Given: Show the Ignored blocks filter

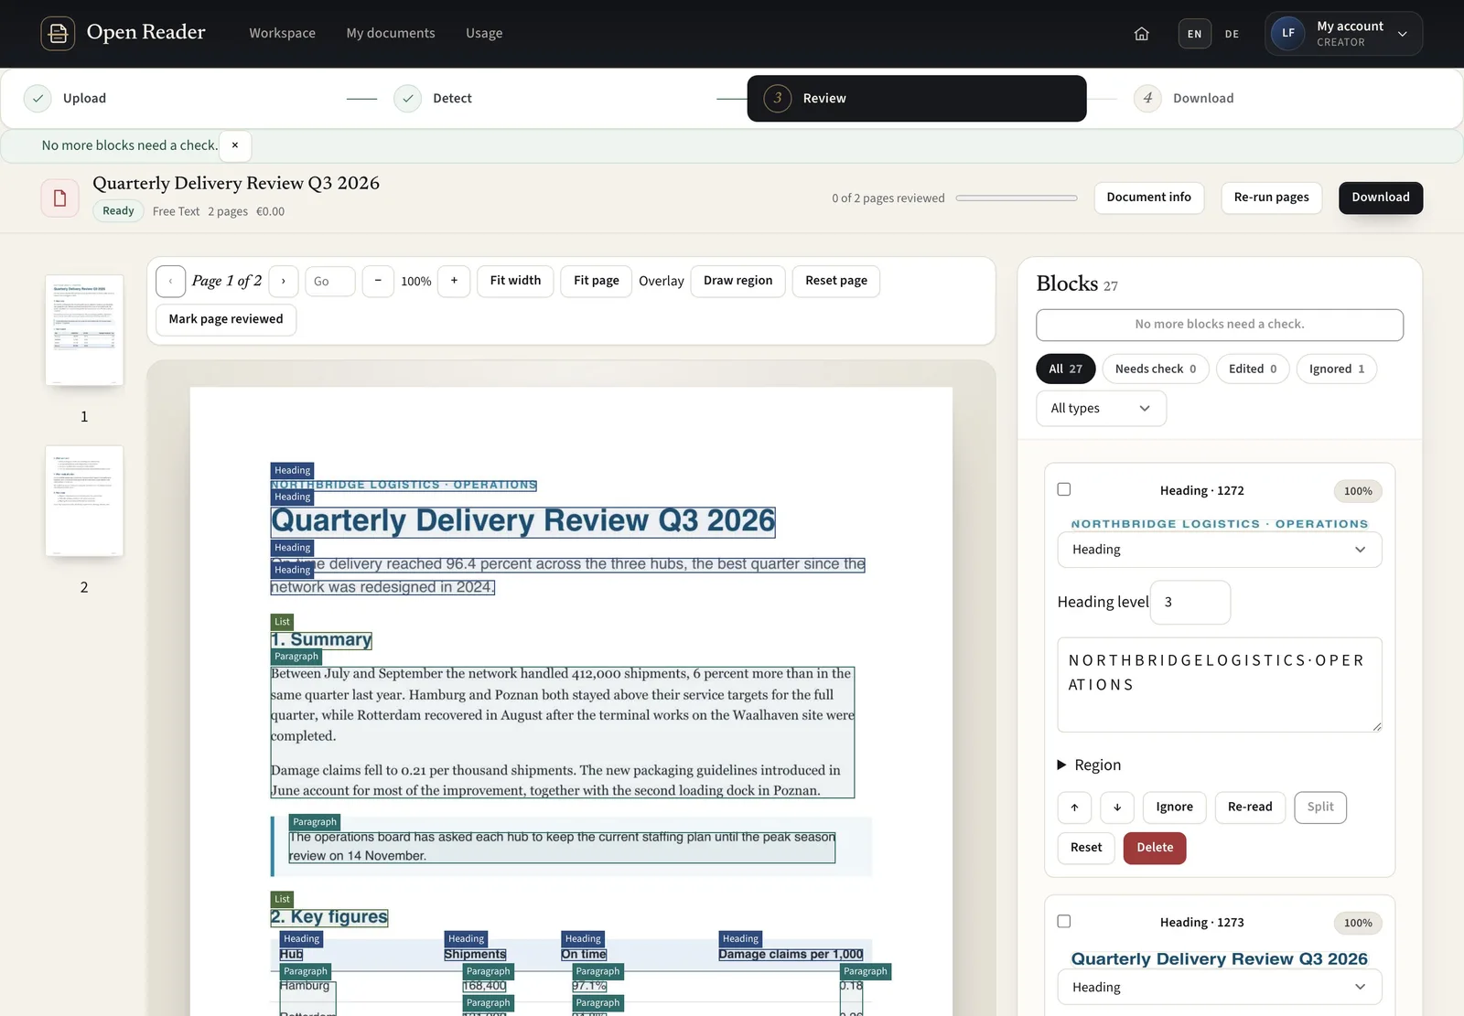Looking at the screenshot, I should click(1337, 369).
